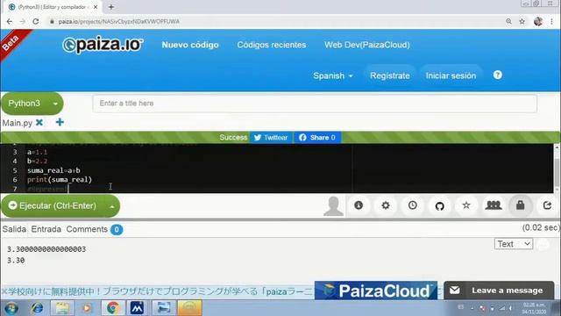
Task: Click the browser address bar URL
Action: (x=119, y=21)
